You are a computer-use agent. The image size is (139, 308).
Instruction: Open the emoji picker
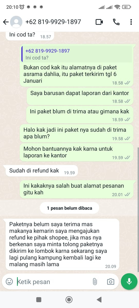pyautogui.click(x=9, y=282)
